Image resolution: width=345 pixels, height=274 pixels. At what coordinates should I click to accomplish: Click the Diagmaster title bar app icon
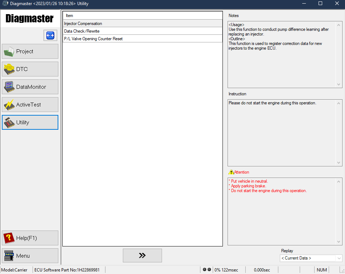[x=5, y=4]
